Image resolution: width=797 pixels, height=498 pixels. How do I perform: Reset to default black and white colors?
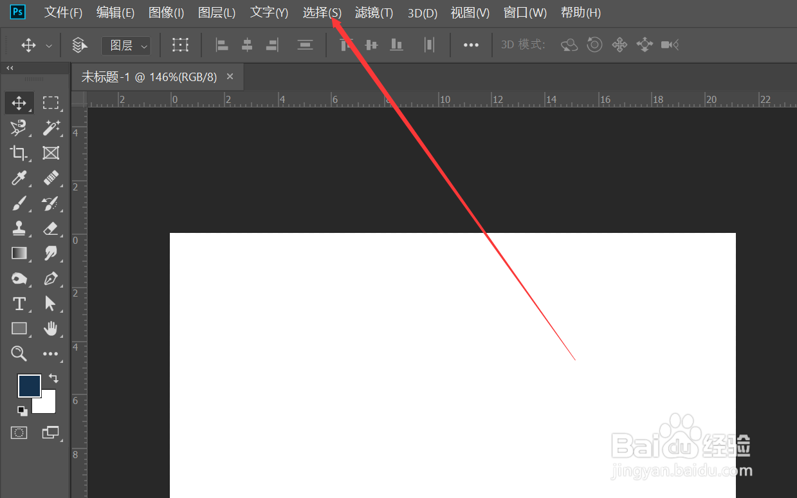[23, 410]
